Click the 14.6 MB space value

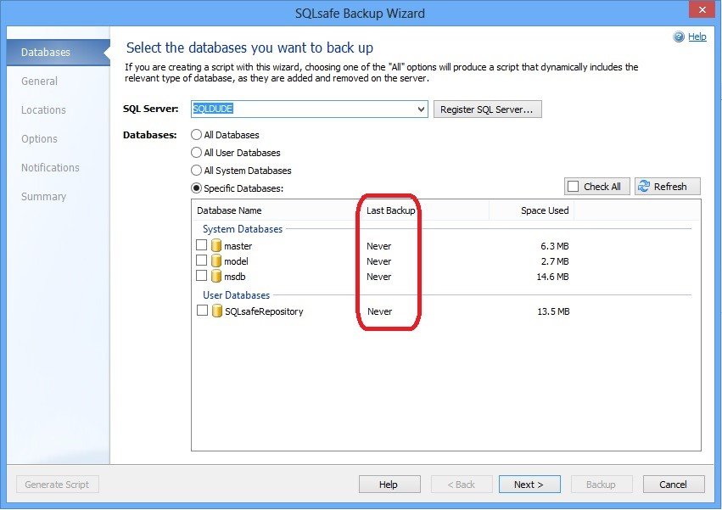coord(552,277)
